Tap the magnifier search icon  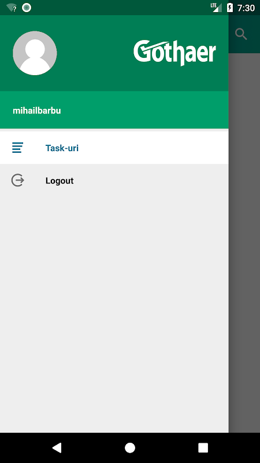coord(241,34)
